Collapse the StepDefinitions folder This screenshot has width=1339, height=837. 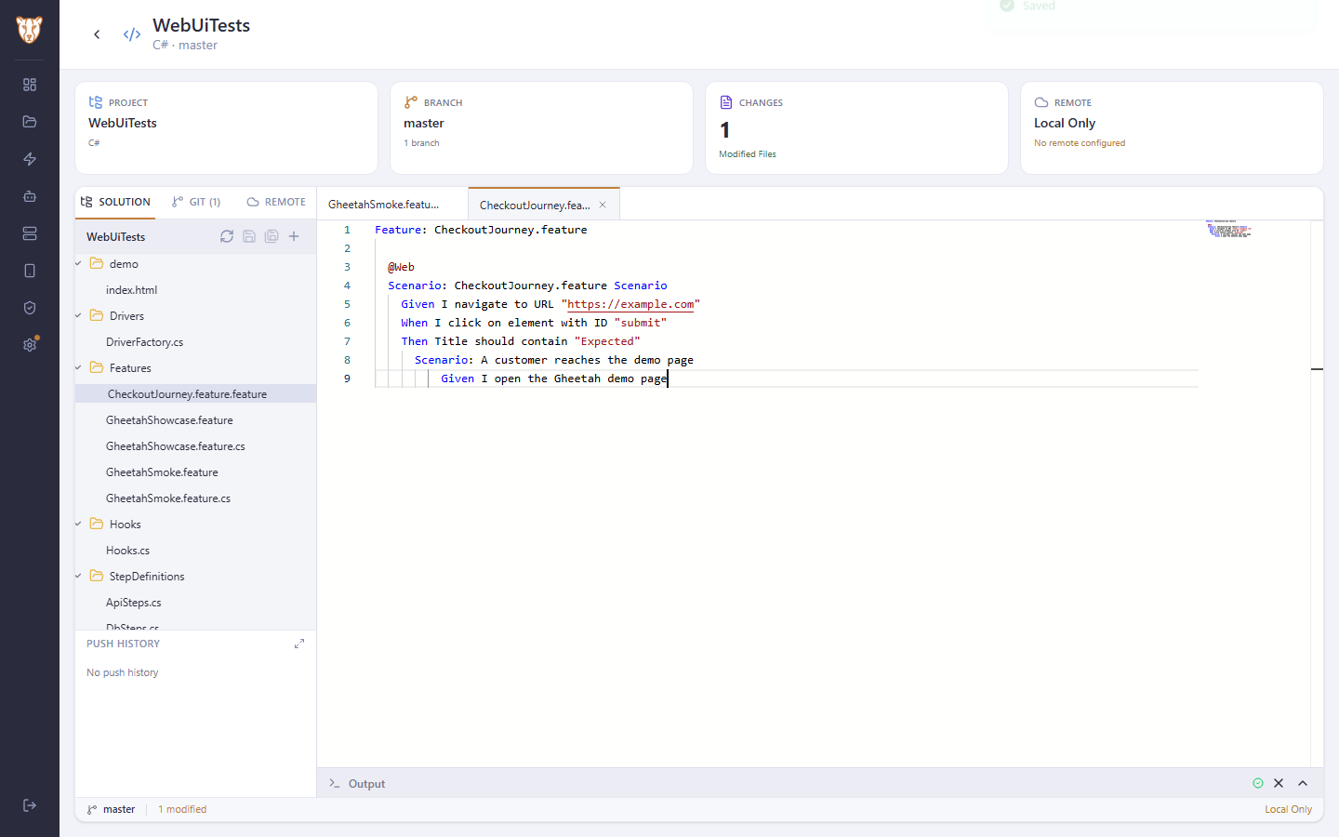[x=79, y=577]
